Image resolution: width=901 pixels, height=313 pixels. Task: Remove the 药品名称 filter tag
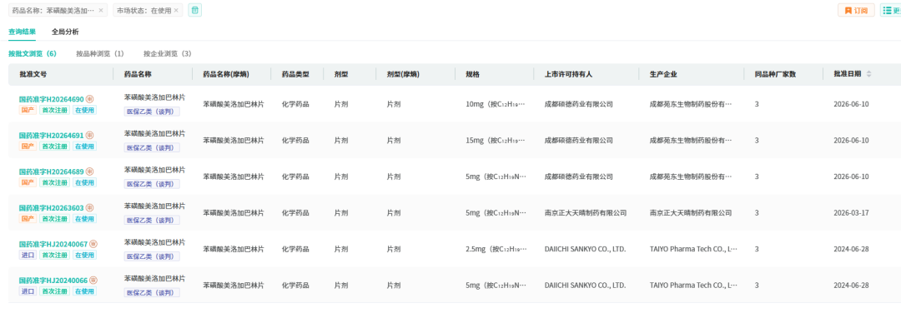pos(101,10)
